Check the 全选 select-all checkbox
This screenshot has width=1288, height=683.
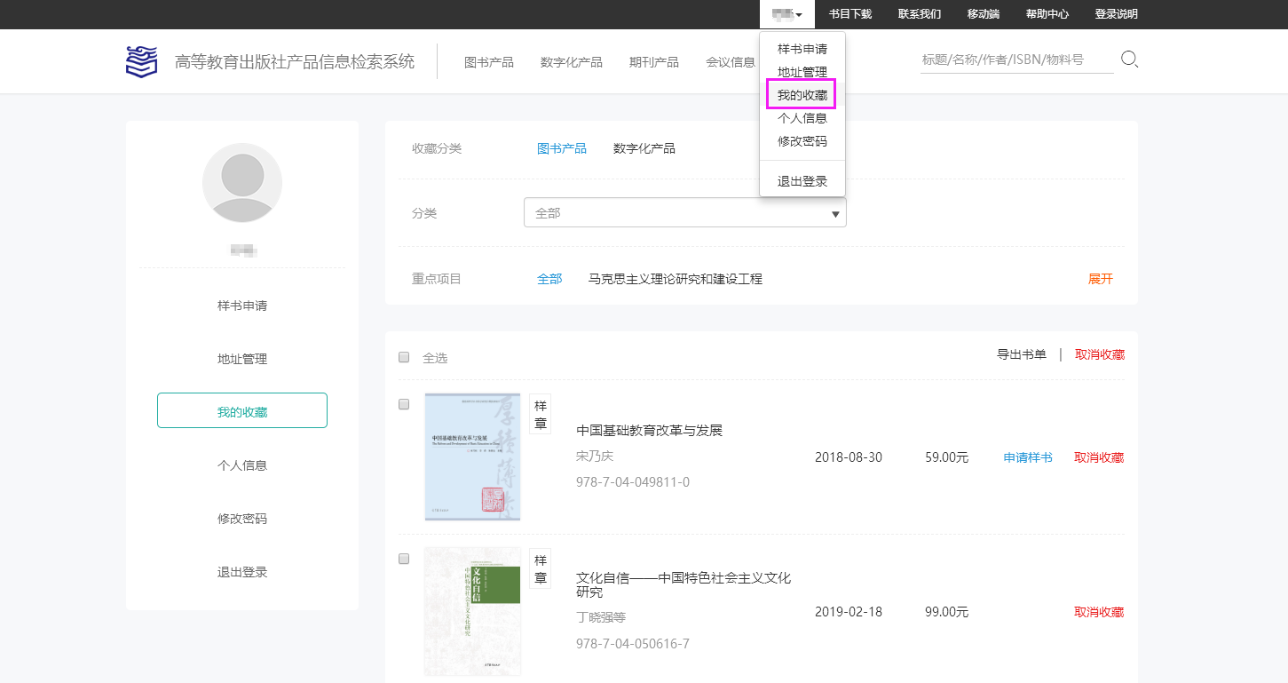(x=404, y=357)
